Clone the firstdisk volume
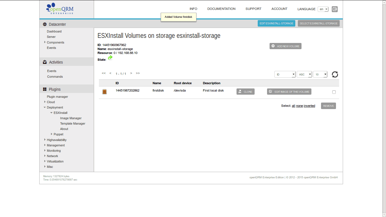This screenshot has width=386, height=217. click(x=246, y=92)
